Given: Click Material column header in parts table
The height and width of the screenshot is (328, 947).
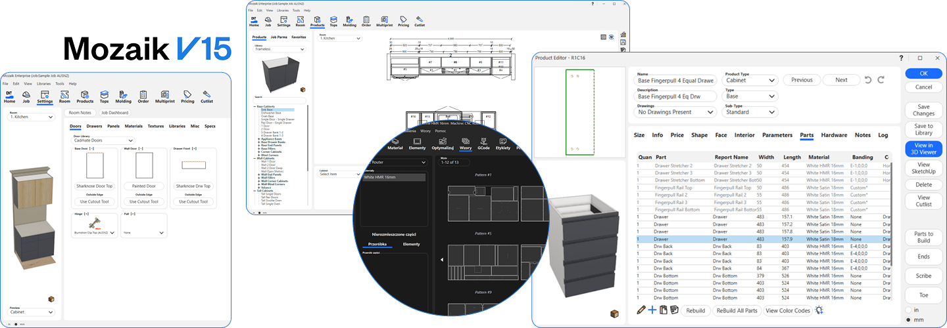Looking at the screenshot, I should coord(819,157).
